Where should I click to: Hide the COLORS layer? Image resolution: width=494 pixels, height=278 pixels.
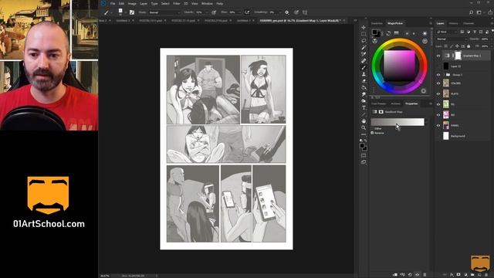click(438, 83)
